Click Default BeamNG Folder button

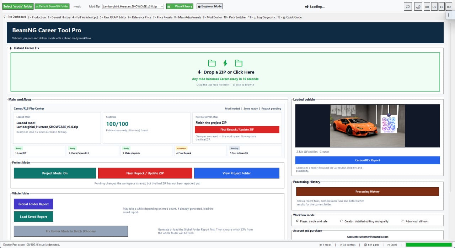point(52,6)
